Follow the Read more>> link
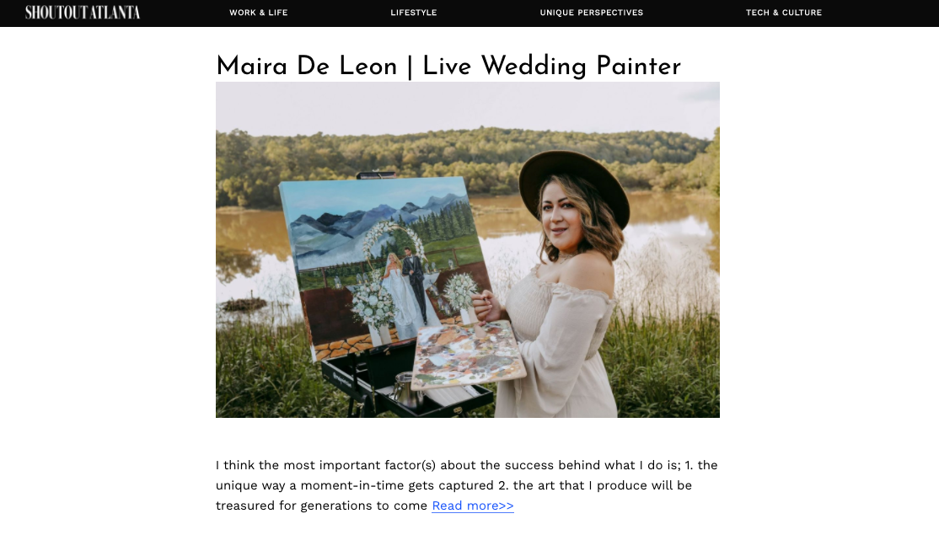Screen dimensions: 939x535 pos(473,506)
